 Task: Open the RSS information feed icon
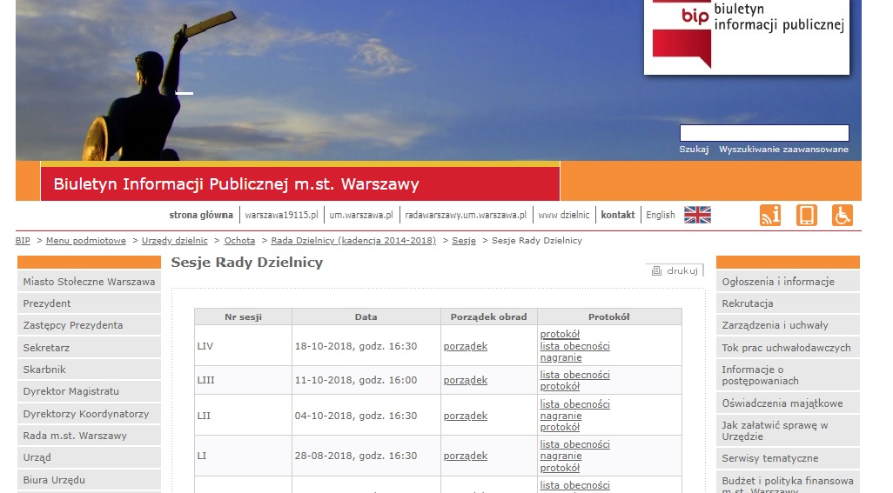click(770, 216)
